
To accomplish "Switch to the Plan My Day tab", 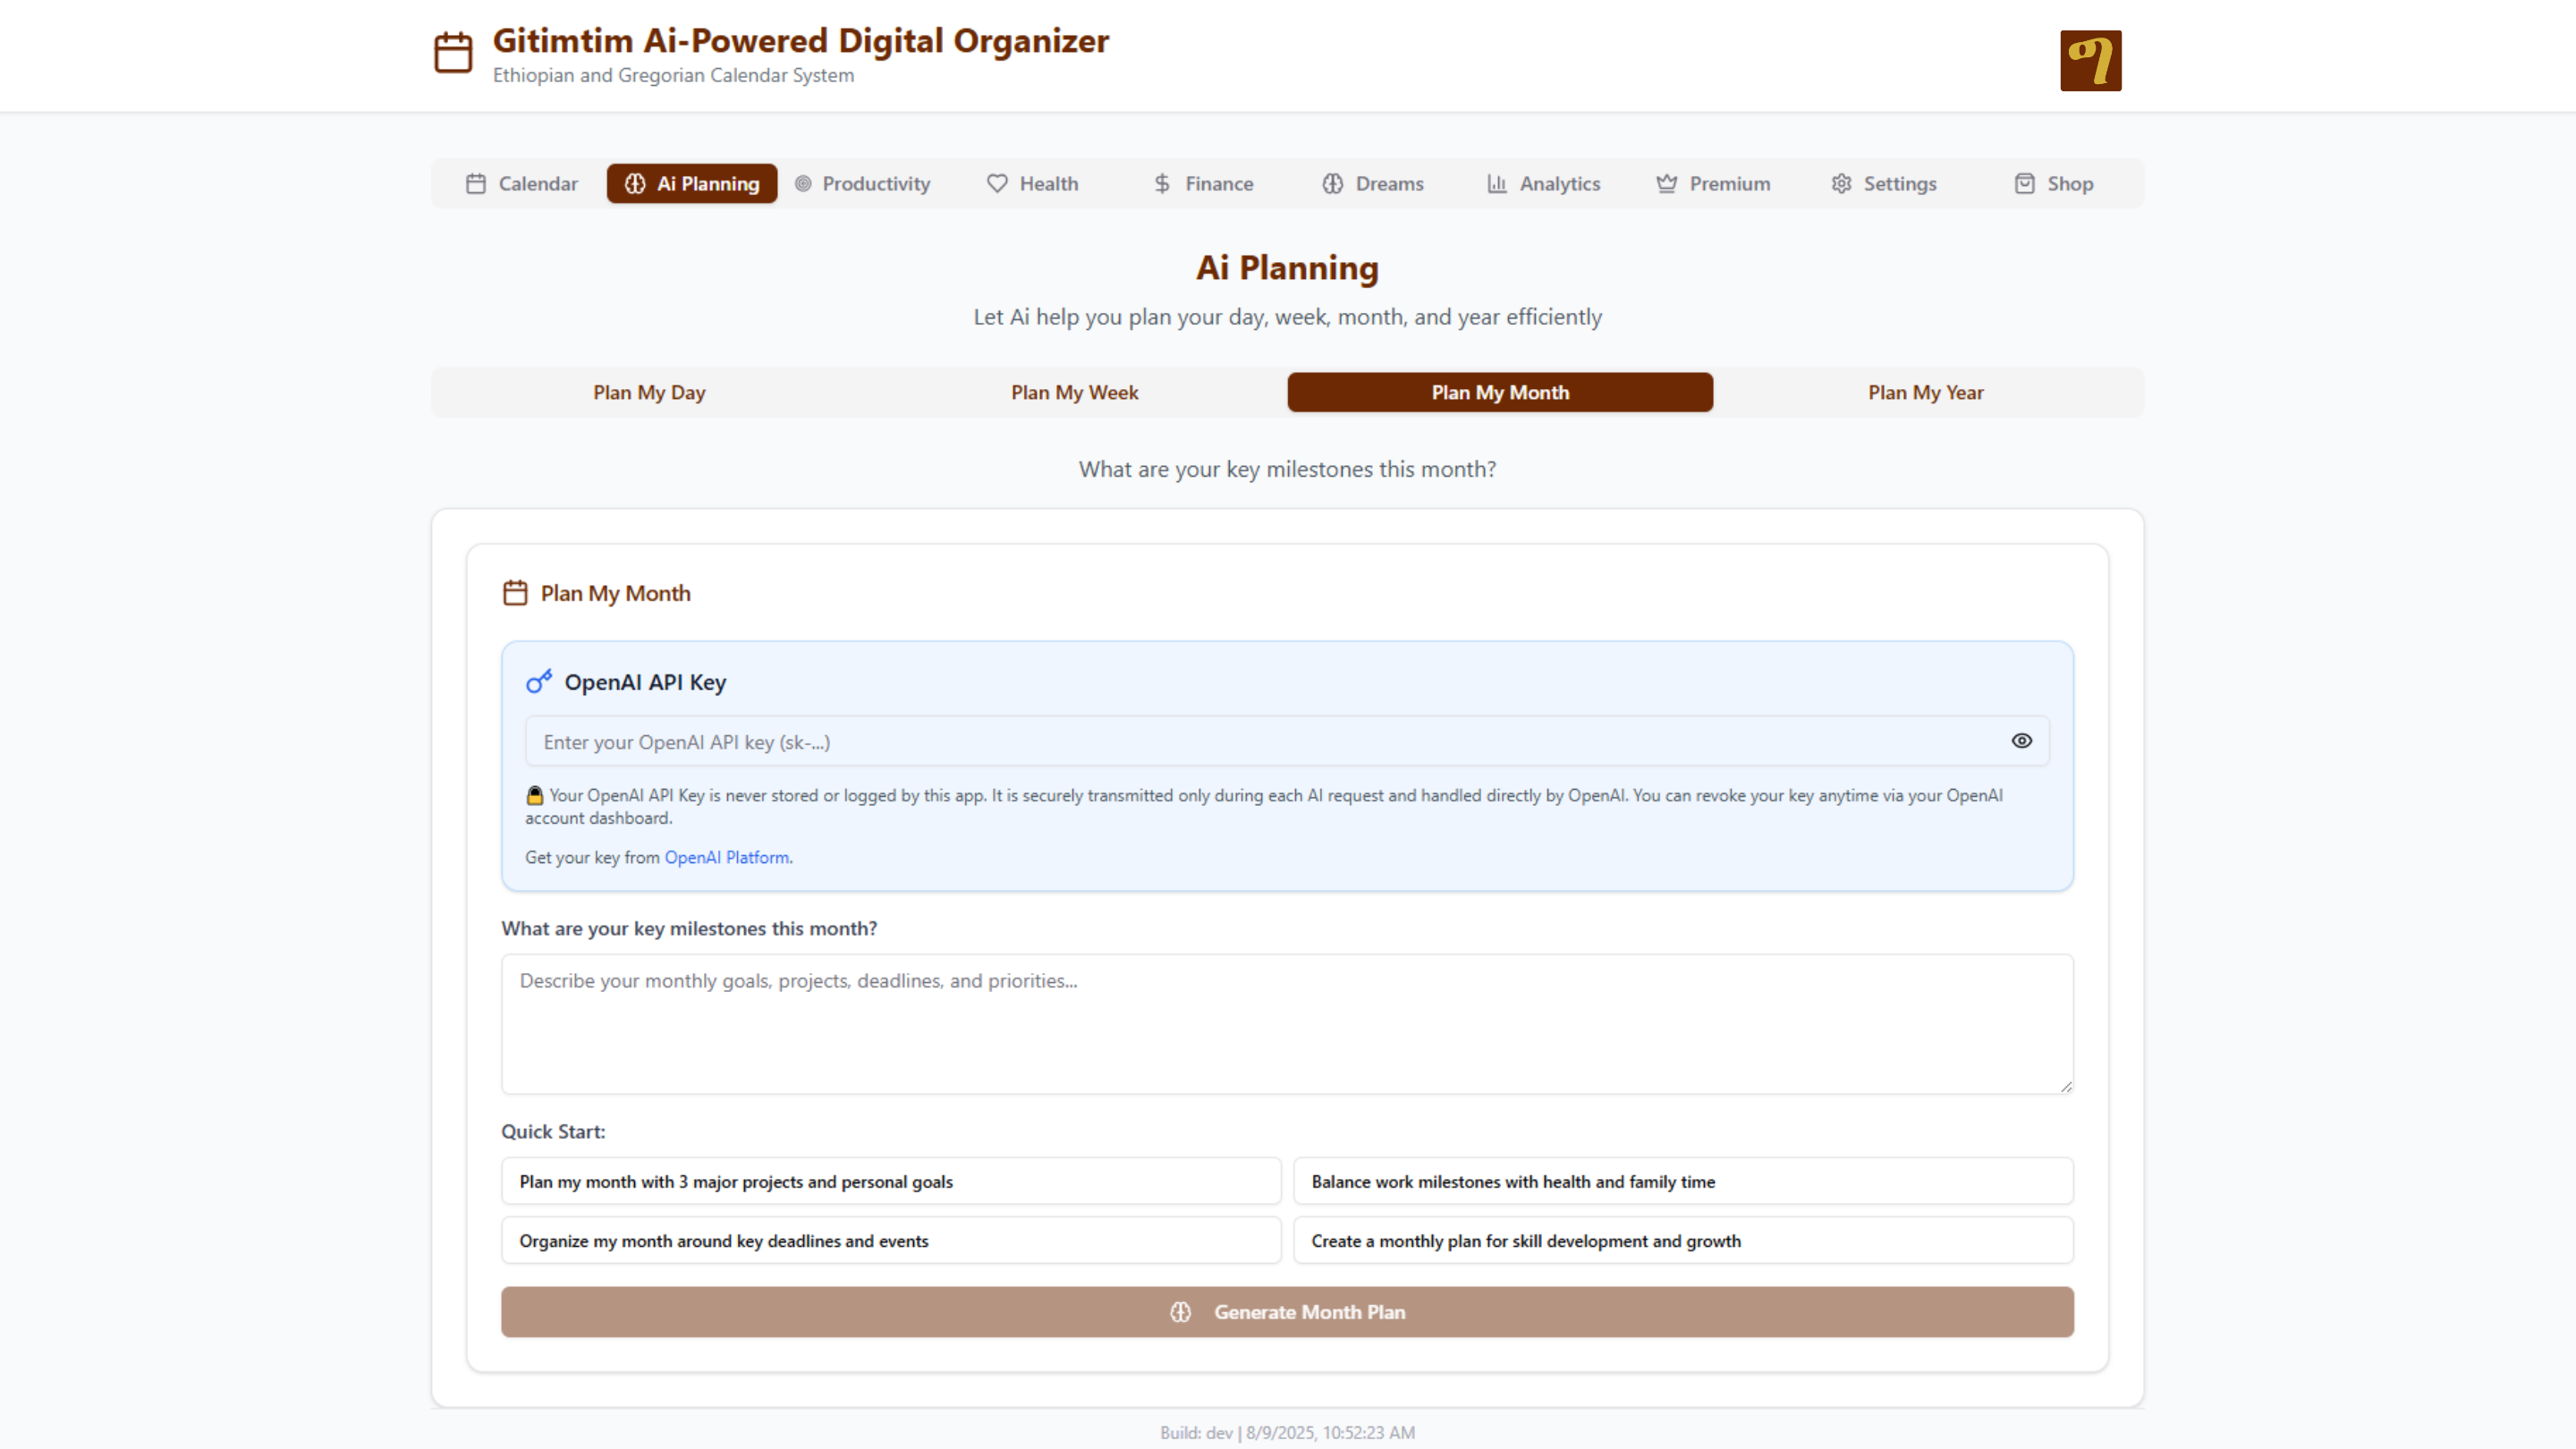I will (649, 392).
